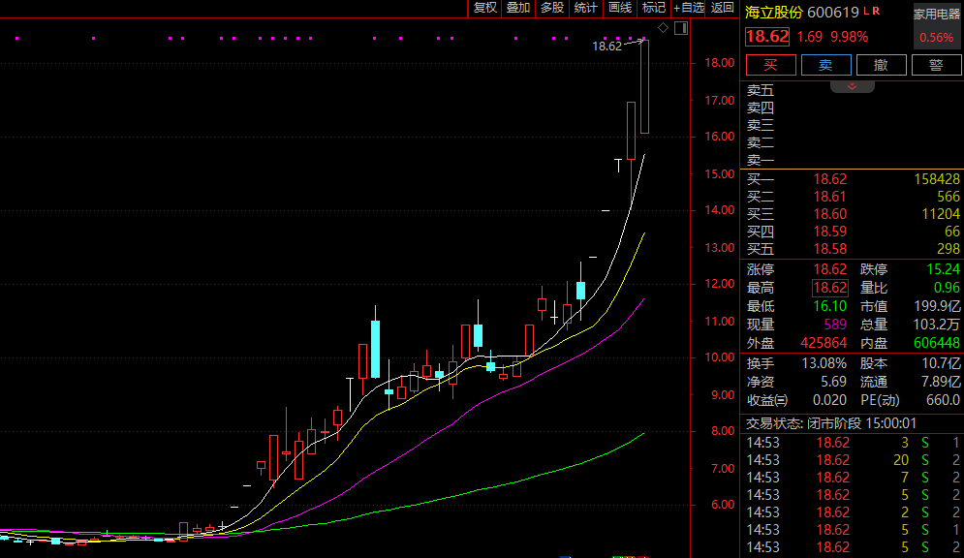Click 返回 to go back

coord(723,8)
